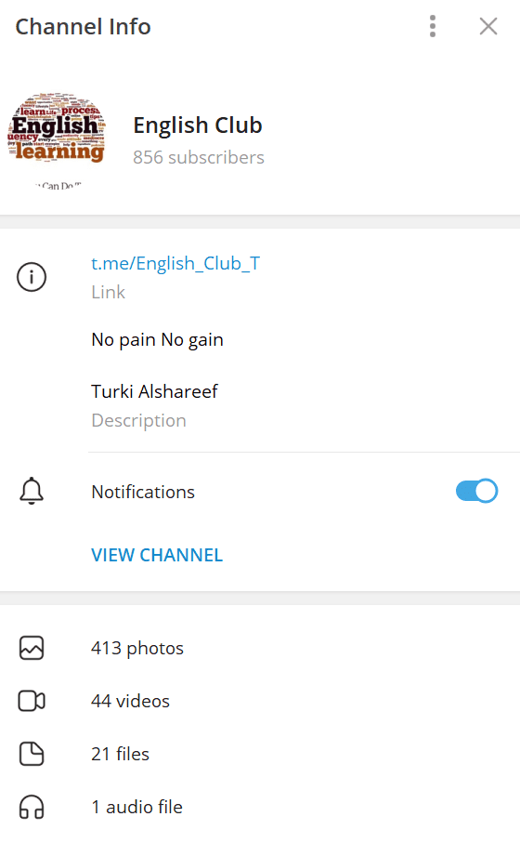Open the 21 files list

pyautogui.click(x=260, y=754)
